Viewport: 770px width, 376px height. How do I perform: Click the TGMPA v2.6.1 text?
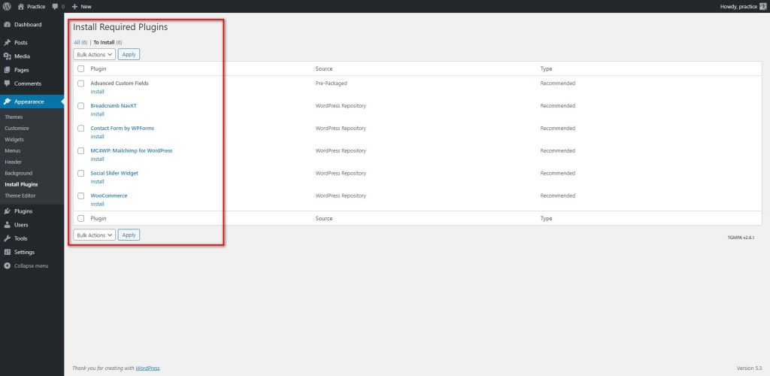point(741,237)
